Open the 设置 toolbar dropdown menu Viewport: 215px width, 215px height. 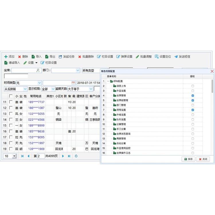pyautogui.click(x=36, y=63)
